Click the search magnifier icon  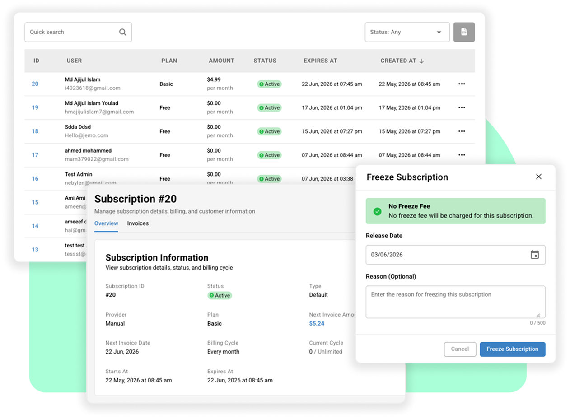tap(122, 32)
